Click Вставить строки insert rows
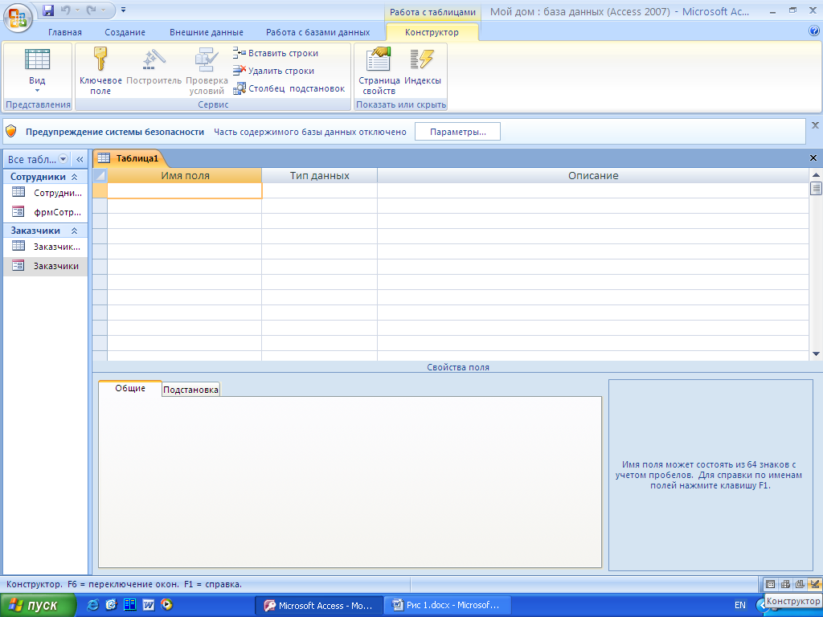 point(276,53)
